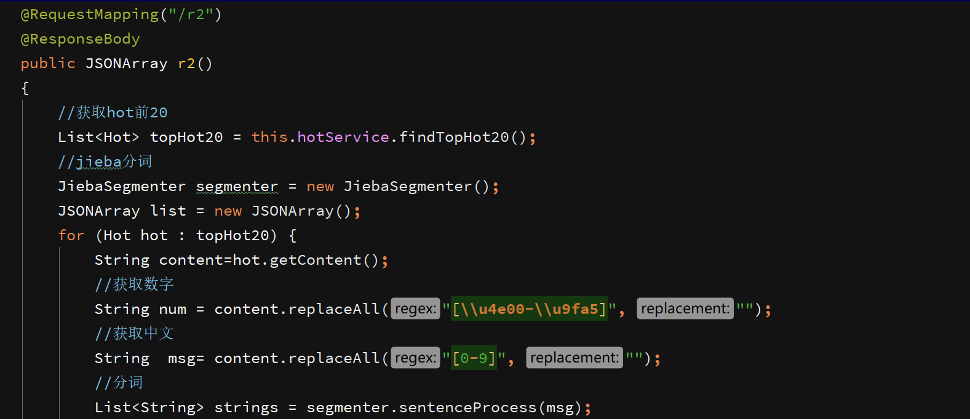The image size is (970, 419).
Task: Click the msg variable name
Action: [181, 358]
